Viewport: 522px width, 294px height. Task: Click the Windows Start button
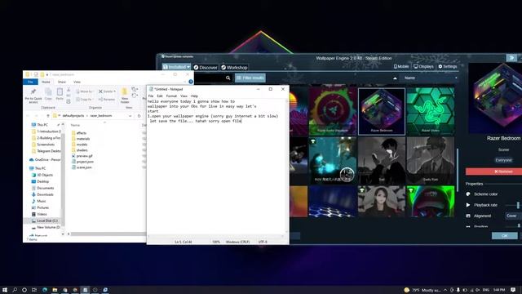[x=5, y=290]
